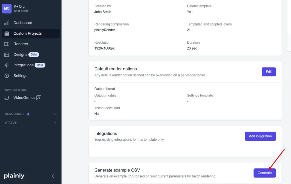Click the VideoGenius switch mode icon
291x184 pixels.
click(7, 98)
